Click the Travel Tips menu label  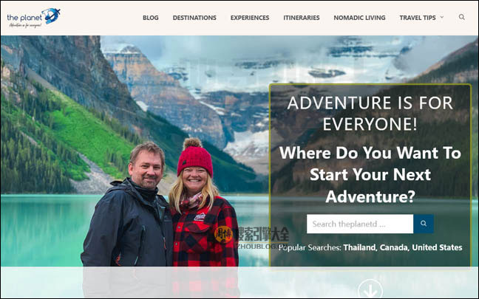point(418,18)
